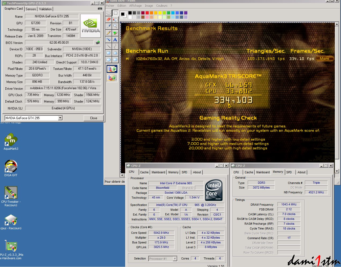Image resolution: width=341 pixels, height=267 pixels.
Task: Select the rectangular Select tool in Paint
Action: tap(115, 13)
